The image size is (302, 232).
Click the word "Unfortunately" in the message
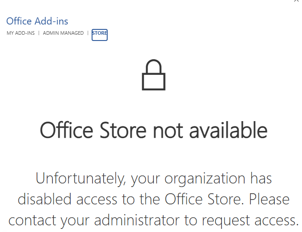tap(77, 178)
